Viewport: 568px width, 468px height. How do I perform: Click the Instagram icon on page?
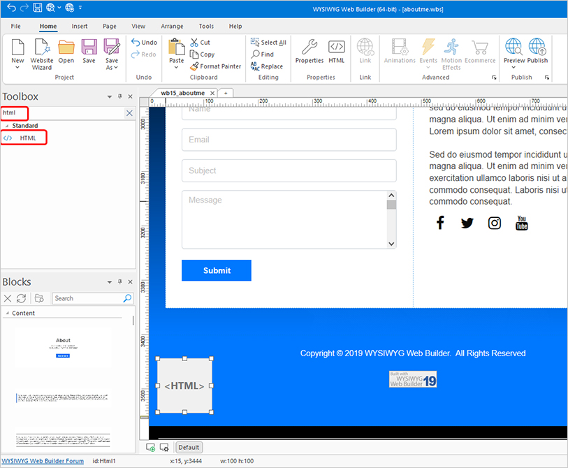pos(495,223)
